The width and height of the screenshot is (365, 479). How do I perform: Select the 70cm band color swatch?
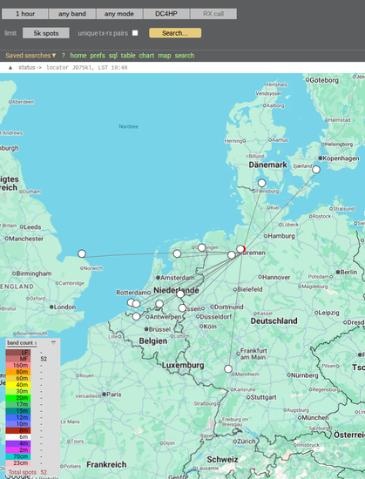pyautogui.click(x=18, y=456)
